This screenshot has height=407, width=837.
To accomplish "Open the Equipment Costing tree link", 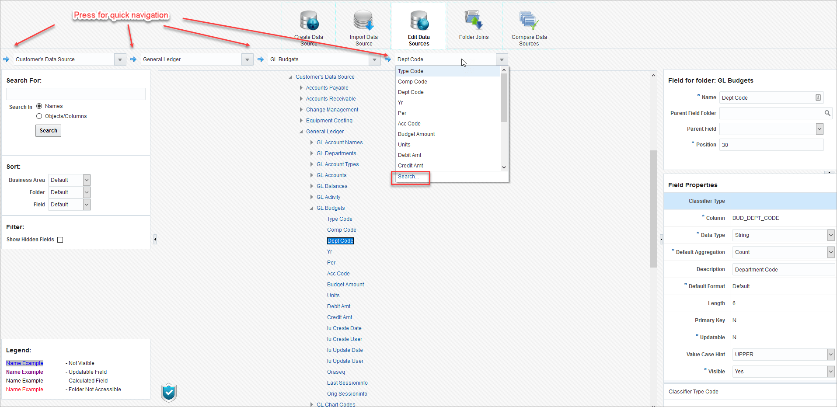I will pyautogui.click(x=329, y=121).
